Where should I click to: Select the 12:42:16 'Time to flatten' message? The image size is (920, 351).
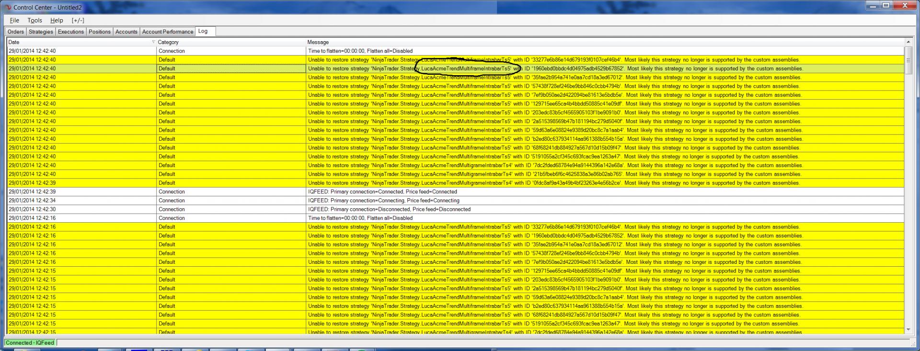click(x=605, y=218)
